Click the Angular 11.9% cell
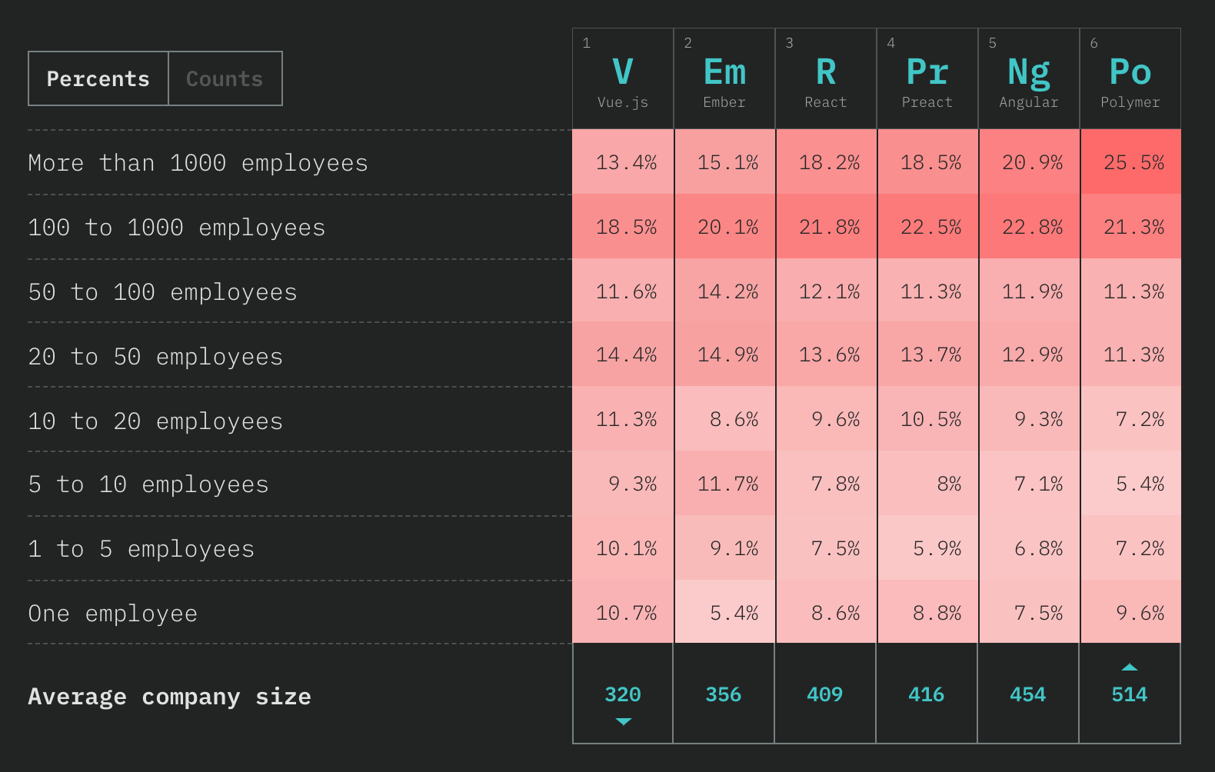Viewport: 1215px width, 772px height. coord(1029,291)
